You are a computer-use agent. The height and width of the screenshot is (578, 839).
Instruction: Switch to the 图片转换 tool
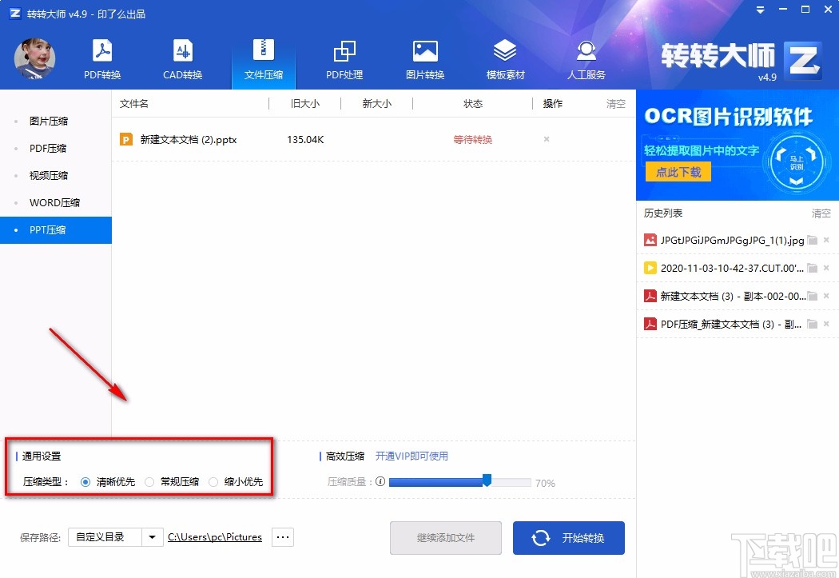pyautogui.click(x=425, y=58)
